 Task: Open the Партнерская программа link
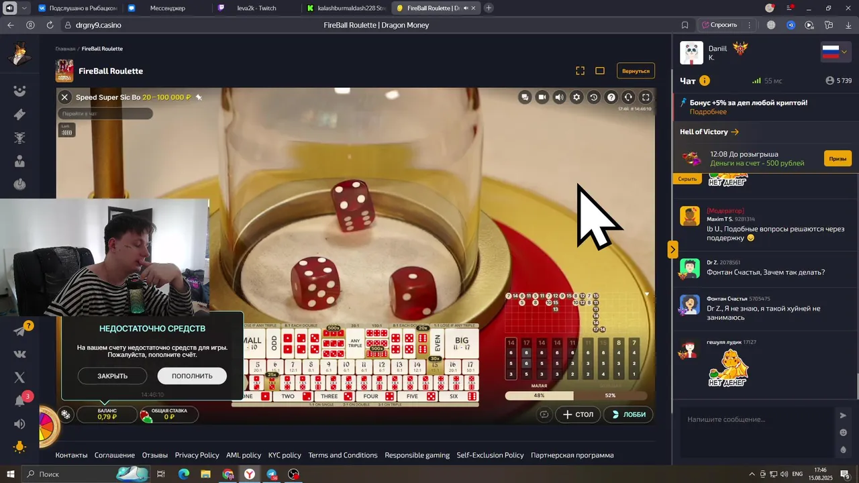[x=572, y=455]
